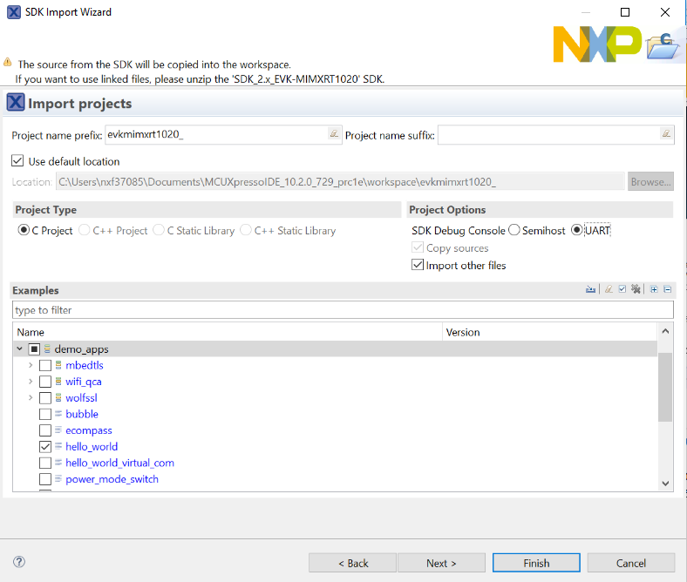Click the Name column header
Screen dimensions: 687x582
pos(227,332)
